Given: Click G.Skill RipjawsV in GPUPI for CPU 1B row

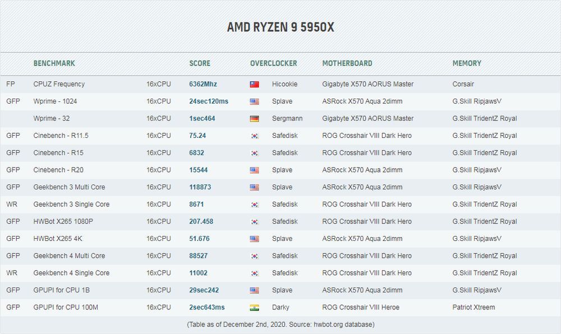Looking at the screenshot, I should [x=476, y=290].
